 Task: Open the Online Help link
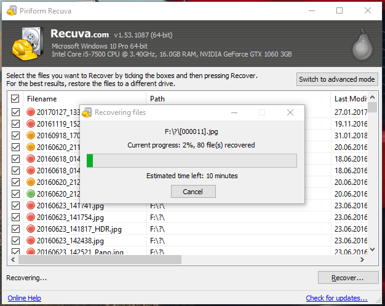pyautogui.click(x=24, y=298)
